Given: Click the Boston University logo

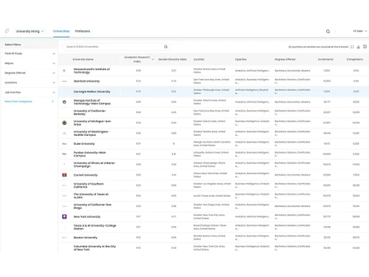Looking at the screenshot, I should [64, 237].
